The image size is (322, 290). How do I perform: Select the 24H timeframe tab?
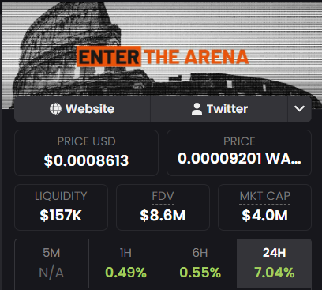pos(274,263)
